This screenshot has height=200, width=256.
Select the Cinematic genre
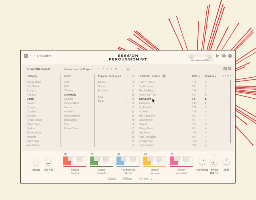click(70, 95)
